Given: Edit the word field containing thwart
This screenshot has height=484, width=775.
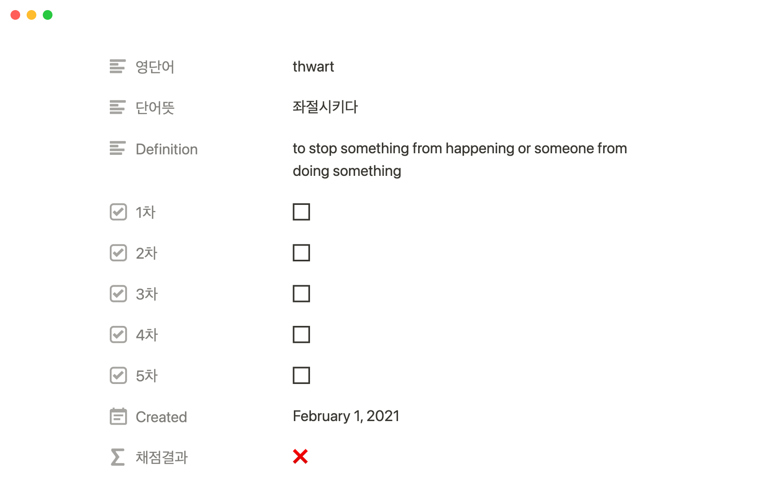Looking at the screenshot, I should click(x=313, y=67).
